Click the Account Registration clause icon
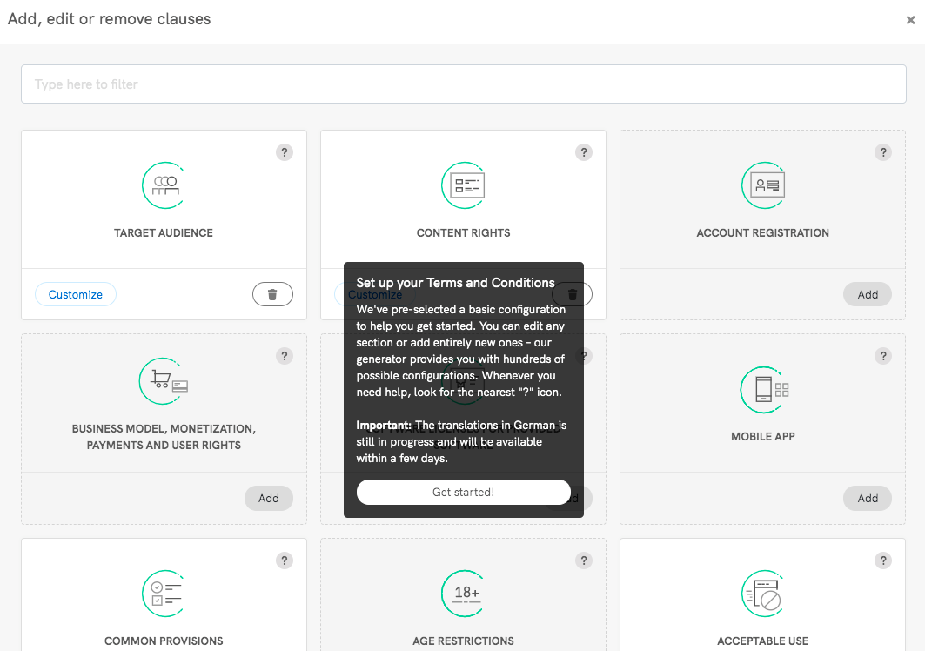 coord(763,185)
